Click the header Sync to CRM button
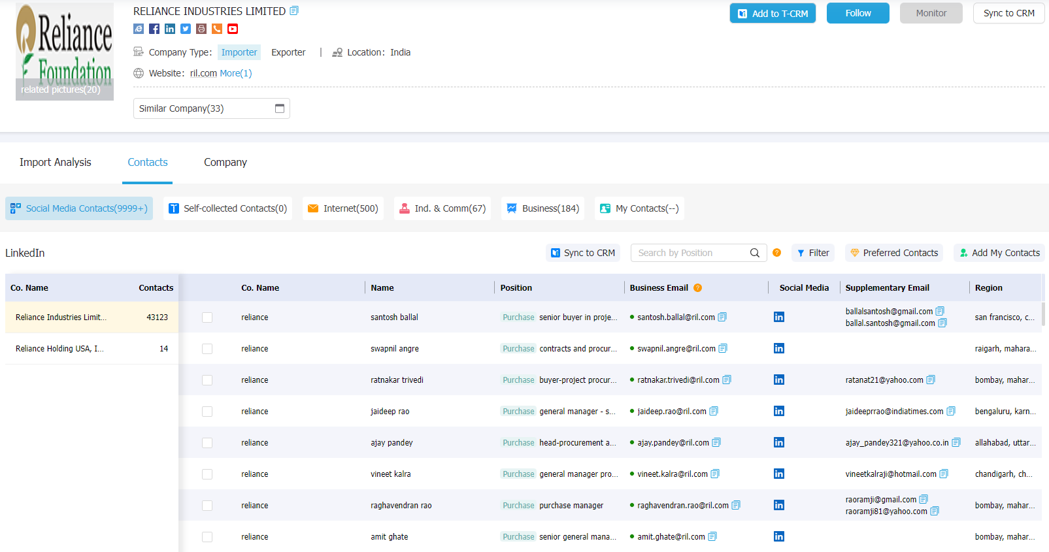The height and width of the screenshot is (552, 1049). 1009,13
